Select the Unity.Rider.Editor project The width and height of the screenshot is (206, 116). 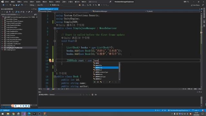tap(12, 27)
